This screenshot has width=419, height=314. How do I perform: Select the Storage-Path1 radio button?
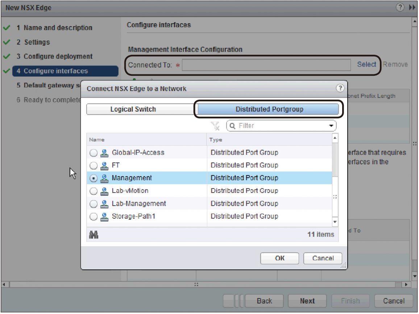point(93,217)
